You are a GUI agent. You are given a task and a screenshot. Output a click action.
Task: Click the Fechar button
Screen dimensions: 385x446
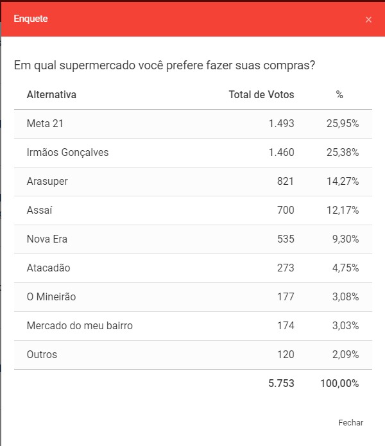click(x=350, y=422)
